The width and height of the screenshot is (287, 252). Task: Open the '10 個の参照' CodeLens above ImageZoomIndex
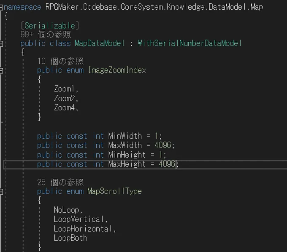pyautogui.click(x=60, y=61)
